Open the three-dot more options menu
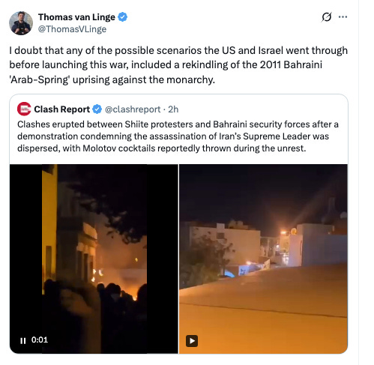The height and width of the screenshot is (365, 374). 343,17
